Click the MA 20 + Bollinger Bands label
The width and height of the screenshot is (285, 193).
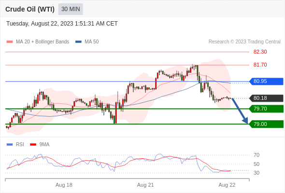pyautogui.click(x=43, y=42)
